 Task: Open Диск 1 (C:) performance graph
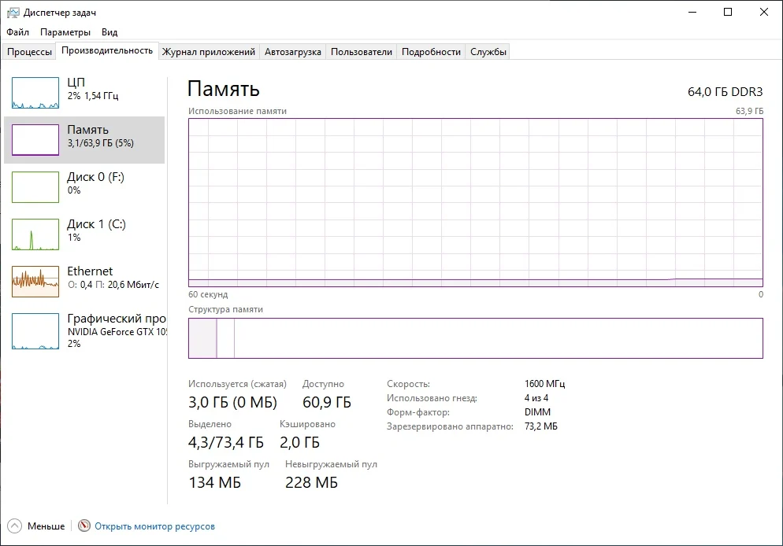(x=35, y=234)
